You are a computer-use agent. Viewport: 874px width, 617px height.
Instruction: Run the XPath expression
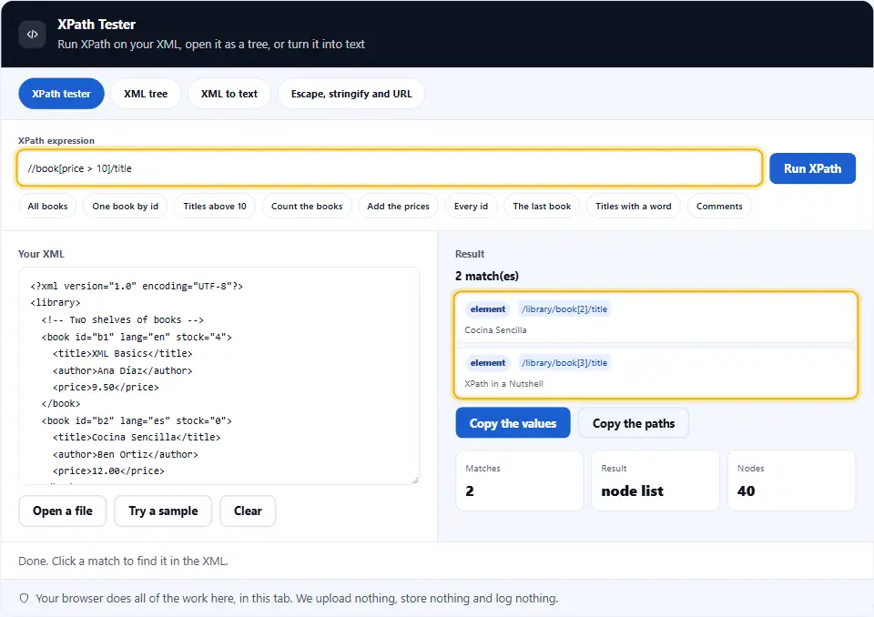click(x=812, y=168)
